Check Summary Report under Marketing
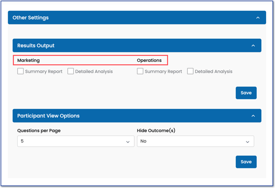 pyautogui.click(x=20, y=71)
